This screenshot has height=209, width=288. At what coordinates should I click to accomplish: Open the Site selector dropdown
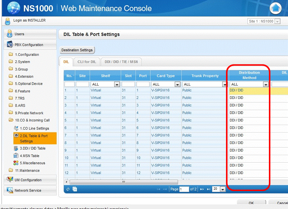277,21
